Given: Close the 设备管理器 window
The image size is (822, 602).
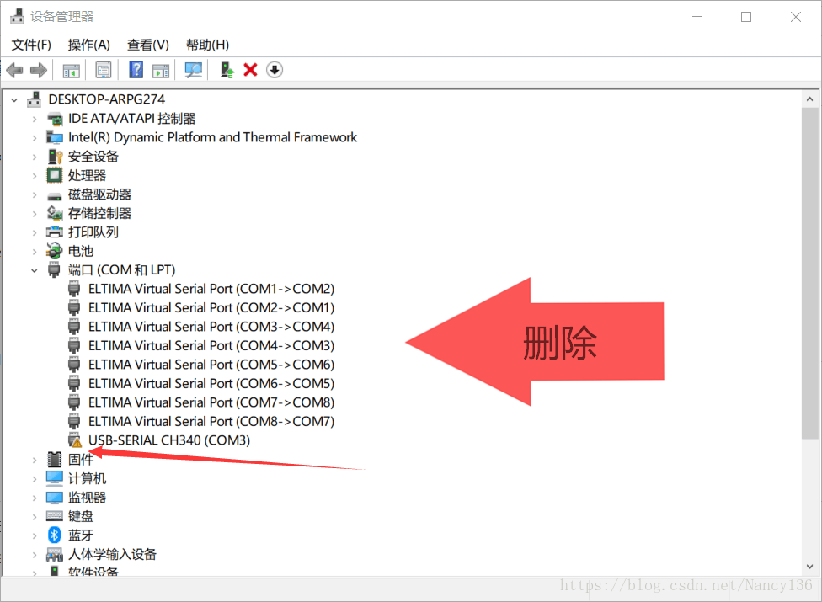Looking at the screenshot, I should [795, 17].
